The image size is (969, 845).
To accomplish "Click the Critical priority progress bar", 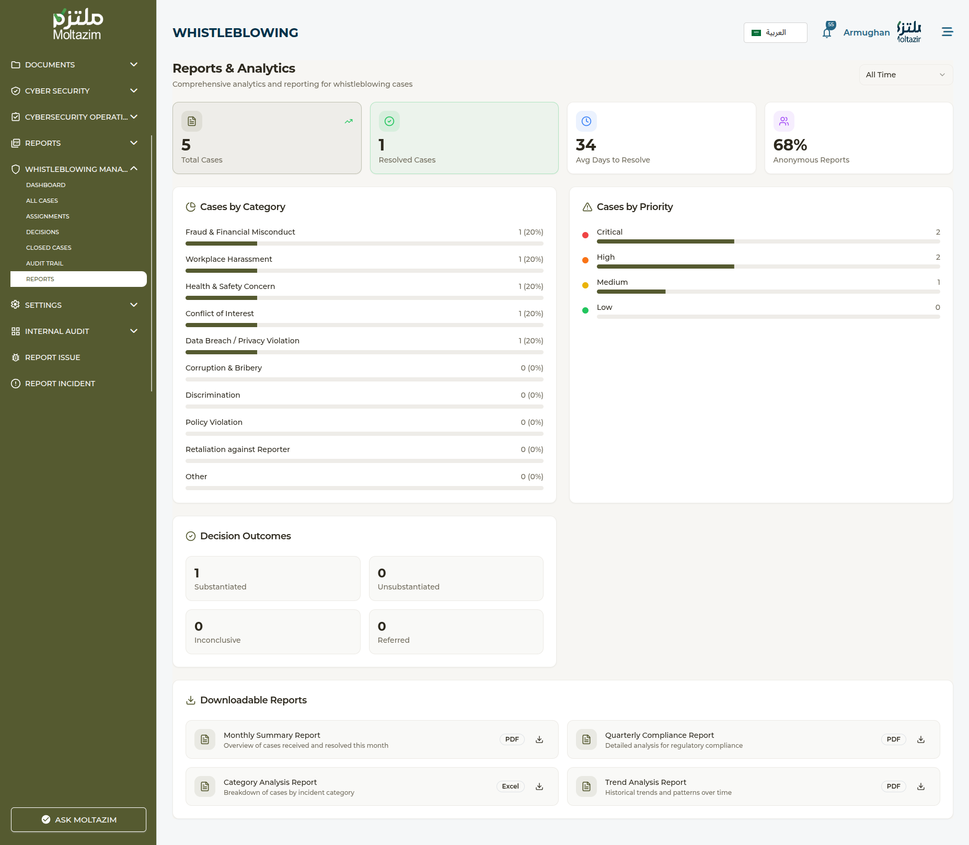I will pyautogui.click(x=768, y=241).
